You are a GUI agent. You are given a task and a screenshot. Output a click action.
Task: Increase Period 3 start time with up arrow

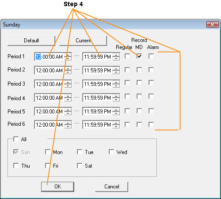68,83
